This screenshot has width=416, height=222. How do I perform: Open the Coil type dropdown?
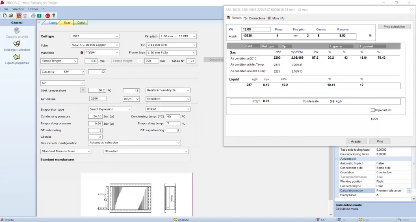pos(95,36)
